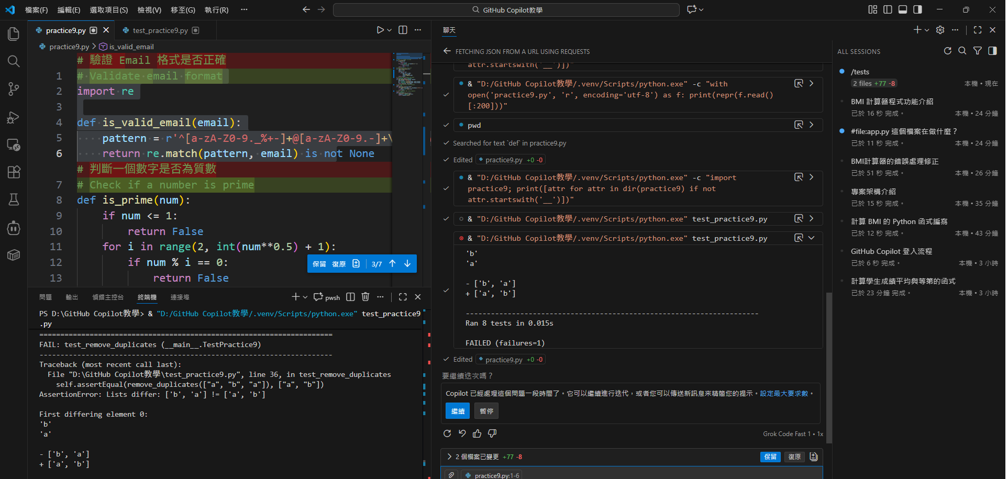
Task: Open the Explorer view in activity bar
Action: point(14,34)
